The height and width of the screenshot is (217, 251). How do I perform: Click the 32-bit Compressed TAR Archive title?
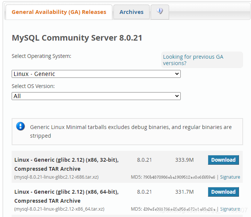(x=67, y=164)
